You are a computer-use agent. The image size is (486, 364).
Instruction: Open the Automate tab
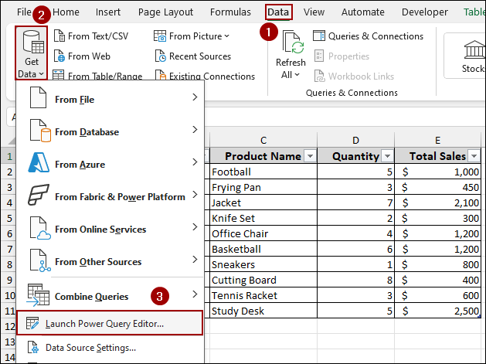pos(362,12)
